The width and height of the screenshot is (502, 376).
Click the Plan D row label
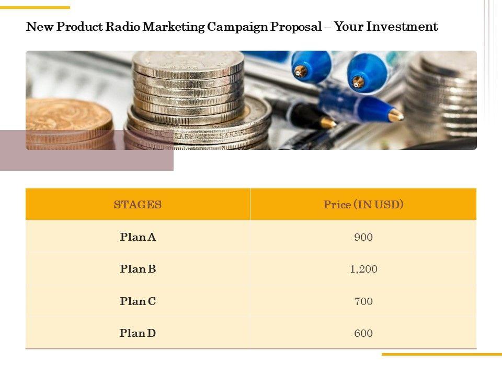pos(138,333)
